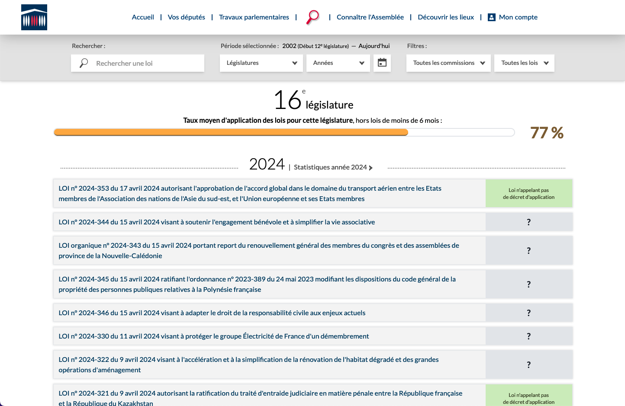Go to the Accueil menu item
The height and width of the screenshot is (406, 625).
pos(143,17)
